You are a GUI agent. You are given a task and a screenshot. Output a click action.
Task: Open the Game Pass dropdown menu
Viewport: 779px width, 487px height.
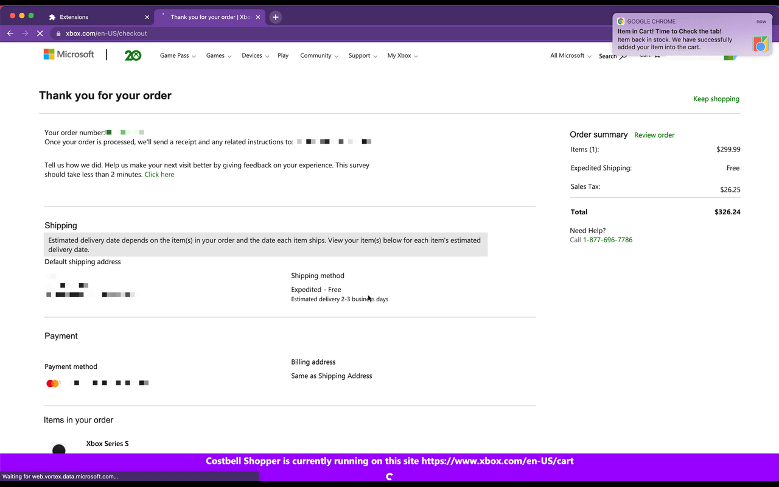point(178,55)
